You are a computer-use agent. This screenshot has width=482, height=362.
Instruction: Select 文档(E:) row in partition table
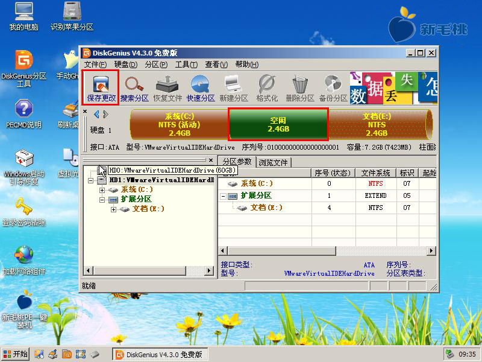pos(327,208)
